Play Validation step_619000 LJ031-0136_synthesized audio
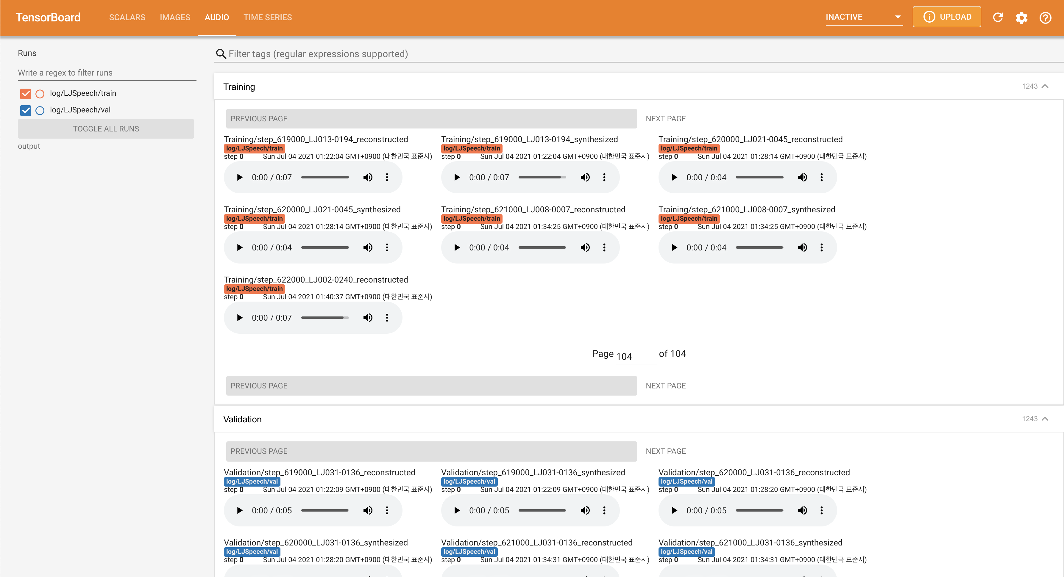Viewport: 1064px width, 577px height. [x=457, y=511]
